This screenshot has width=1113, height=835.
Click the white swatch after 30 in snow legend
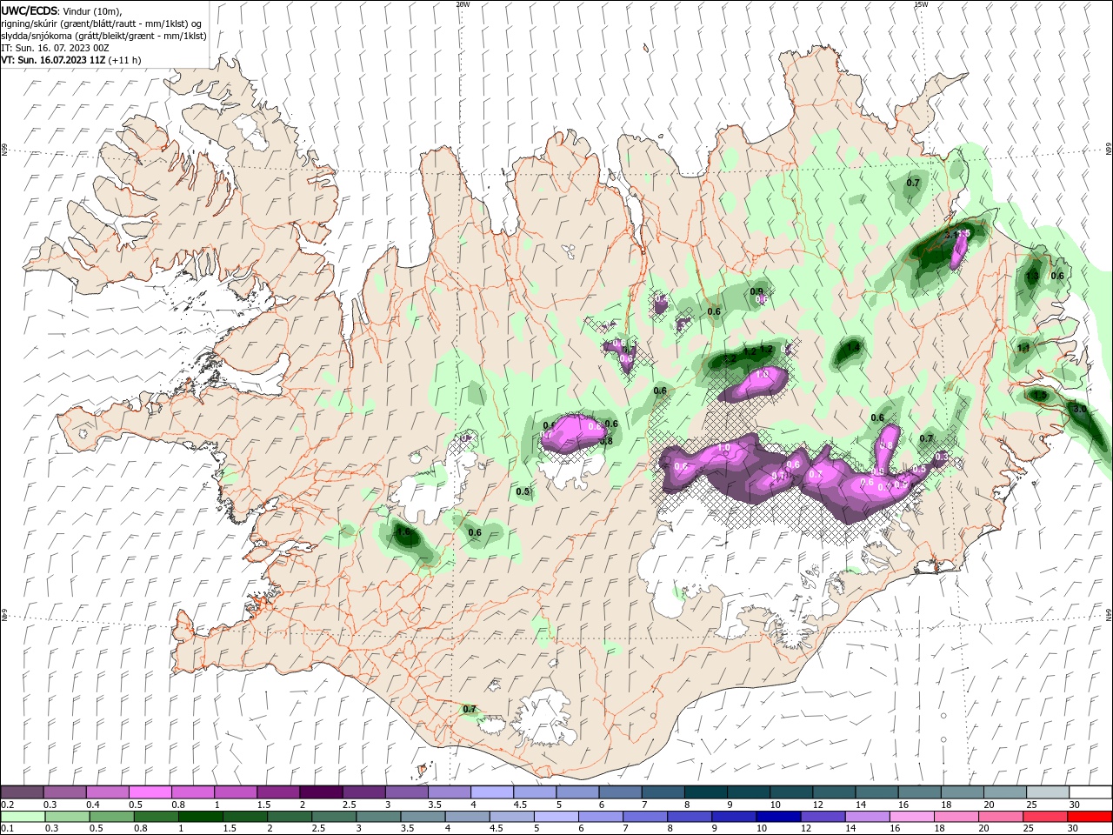(x=1090, y=792)
